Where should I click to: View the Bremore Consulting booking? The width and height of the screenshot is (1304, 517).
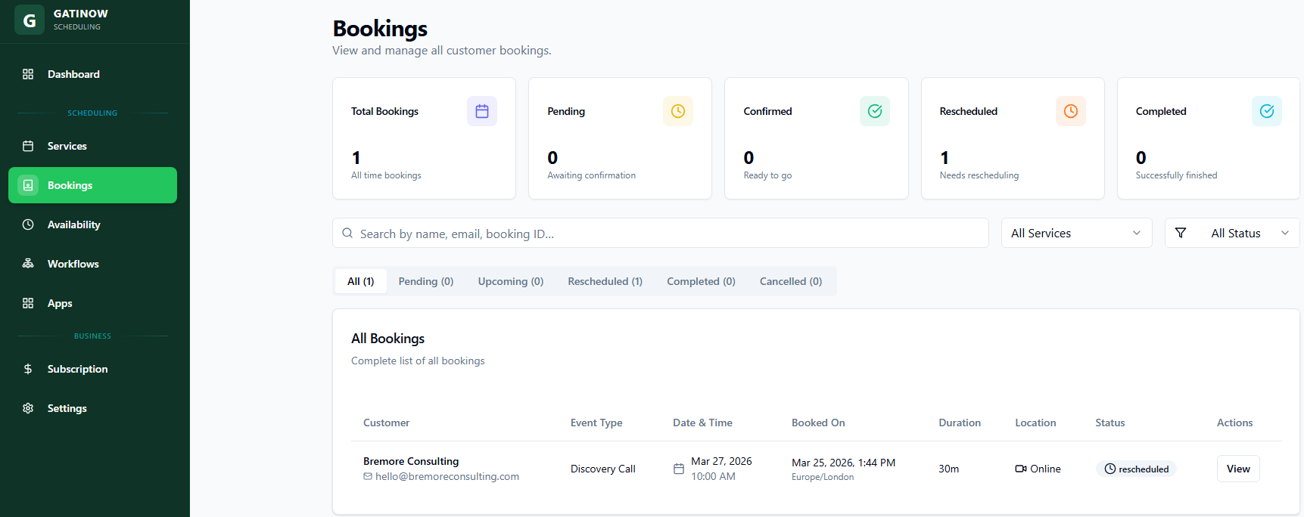(1238, 469)
